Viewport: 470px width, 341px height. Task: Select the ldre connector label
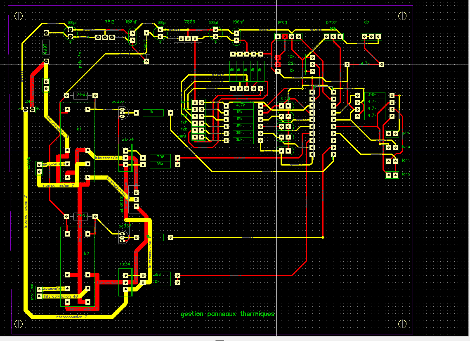point(406,147)
